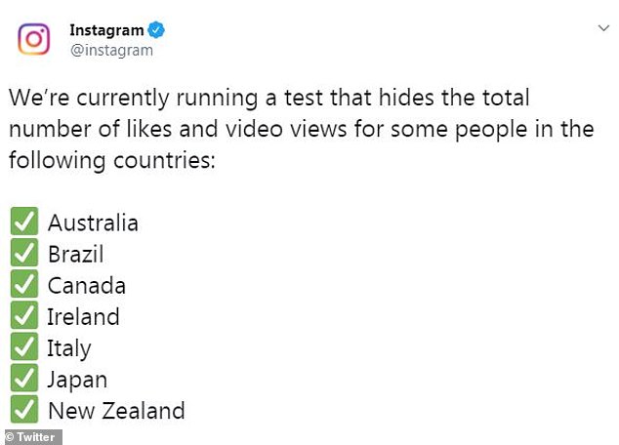Click the green checkmark beside Canada
The image size is (619, 445).
coord(25,285)
